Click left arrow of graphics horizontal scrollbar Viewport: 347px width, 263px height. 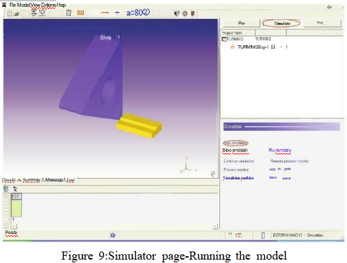(x=14, y=226)
